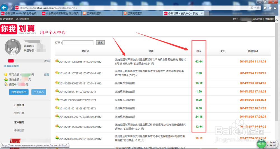The width and height of the screenshot is (280, 149).
Task: Click 设为首页 link
Action: pyautogui.click(x=24, y=19)
